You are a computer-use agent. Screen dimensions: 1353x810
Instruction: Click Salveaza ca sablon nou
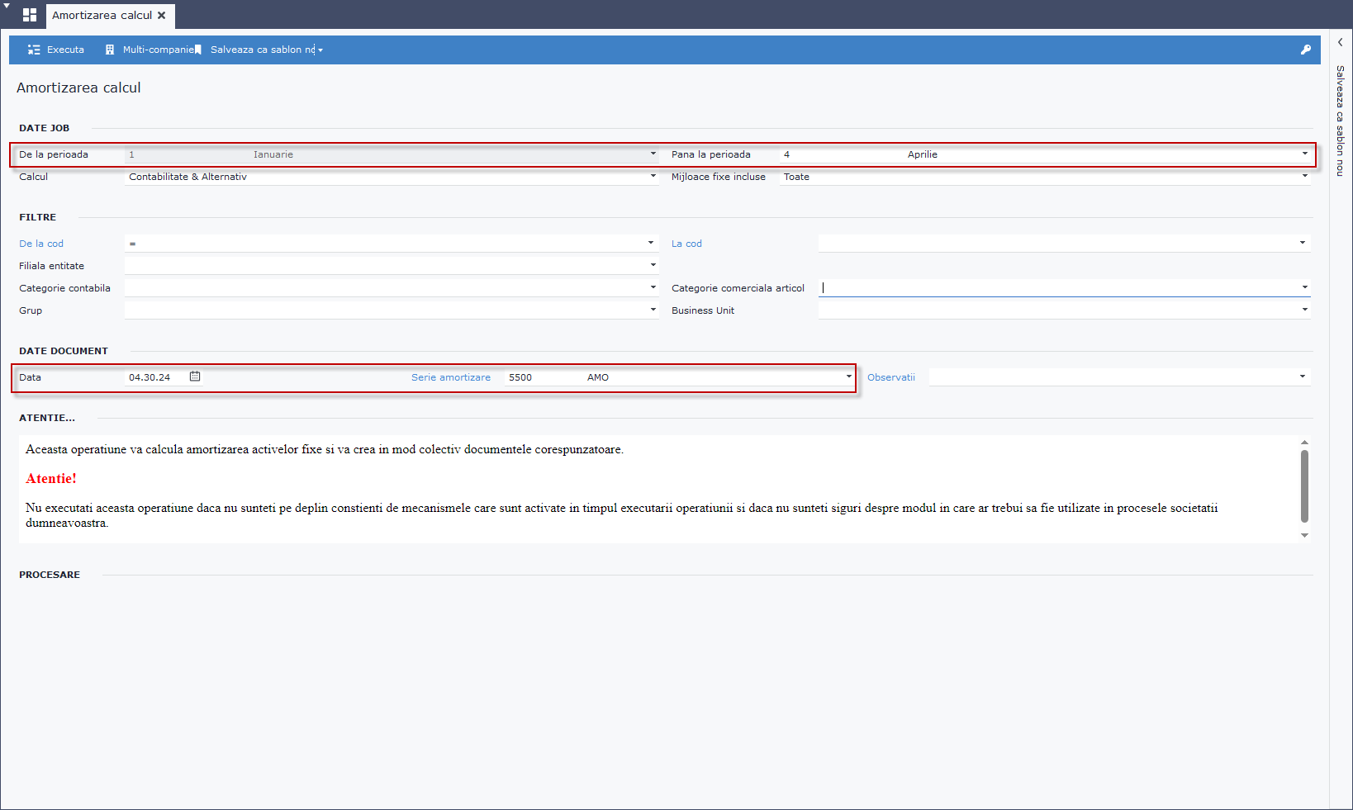coord(257,50)
